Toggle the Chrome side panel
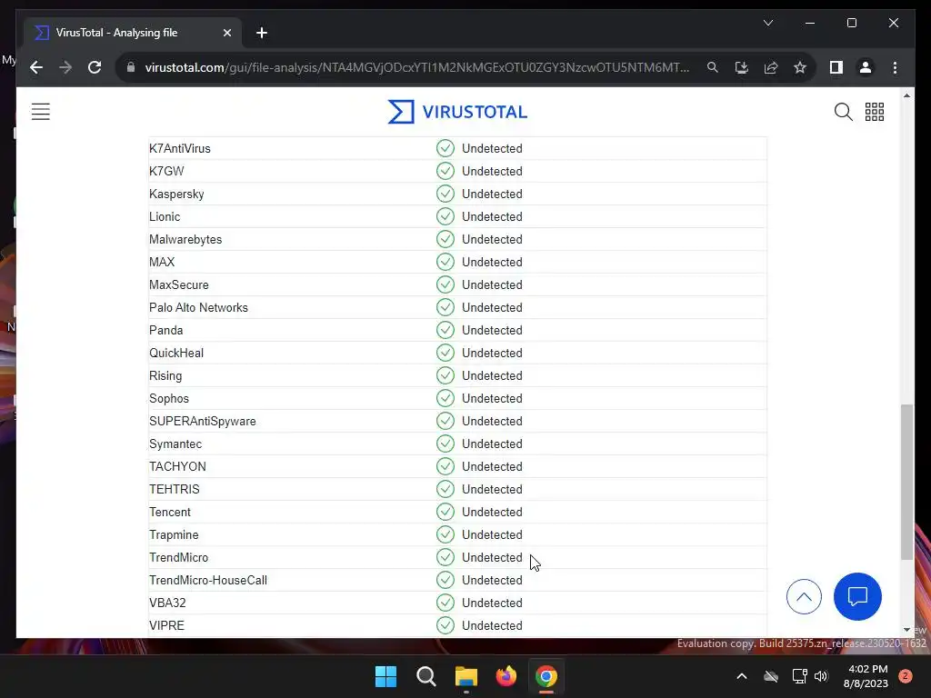 click(x=836, y=67)
